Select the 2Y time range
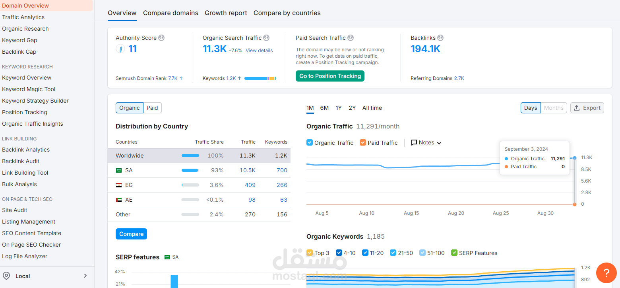This screenshot has width=620, height=288. 352,108
